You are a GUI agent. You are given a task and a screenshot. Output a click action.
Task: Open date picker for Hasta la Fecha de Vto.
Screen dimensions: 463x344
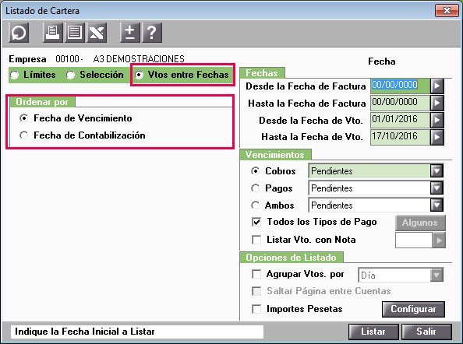click(x=437, y=137)
